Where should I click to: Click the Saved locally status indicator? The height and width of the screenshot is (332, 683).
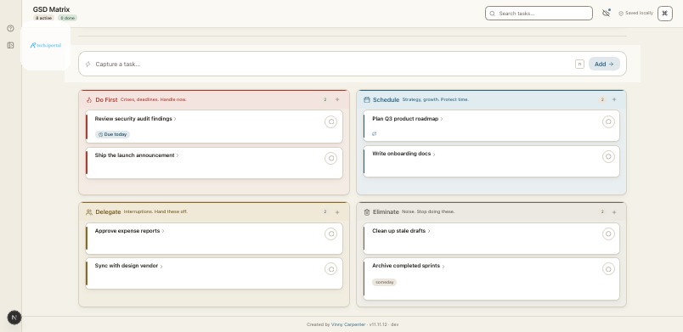(635, 13)
